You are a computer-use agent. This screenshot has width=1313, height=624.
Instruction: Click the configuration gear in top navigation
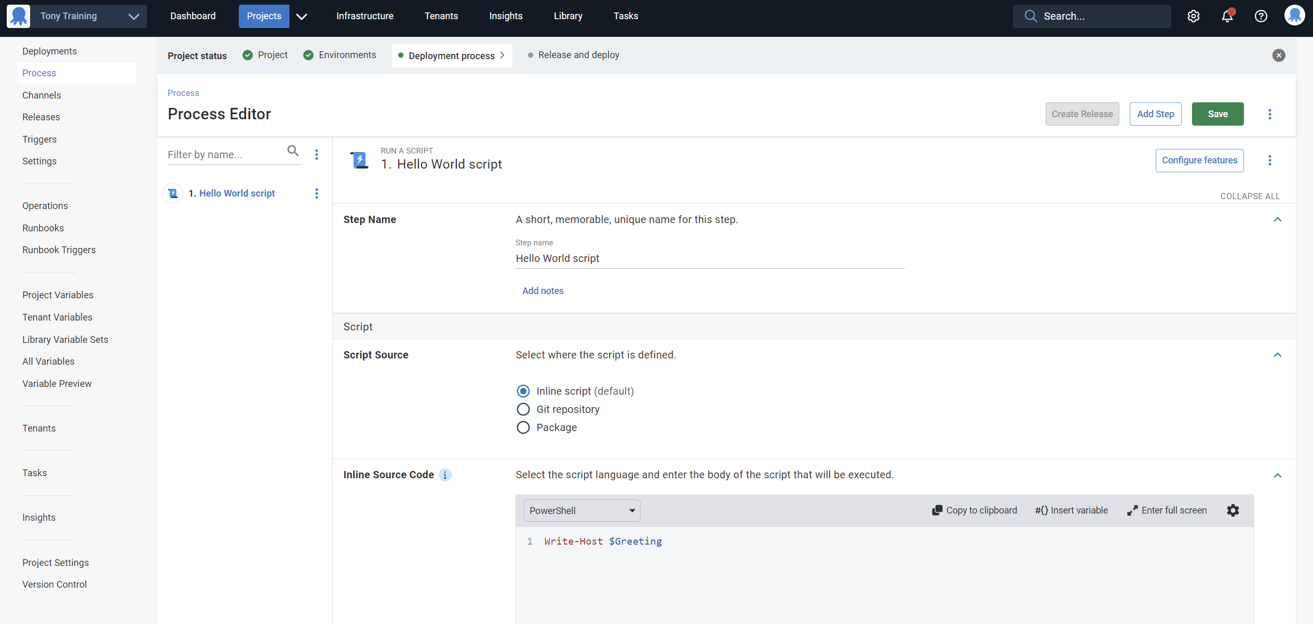(1194, 16)
